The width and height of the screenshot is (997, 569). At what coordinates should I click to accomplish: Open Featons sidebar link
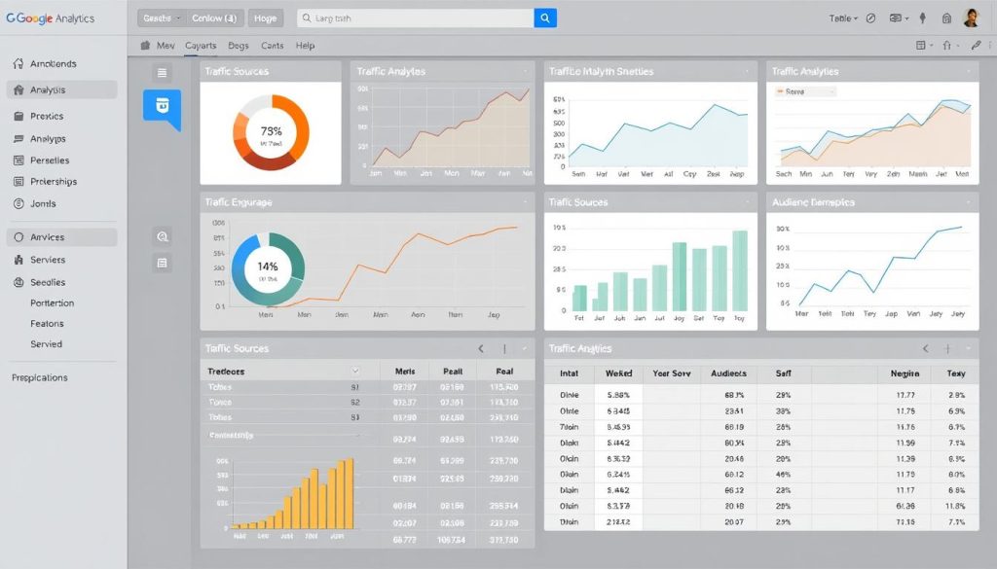pos(47,323)
